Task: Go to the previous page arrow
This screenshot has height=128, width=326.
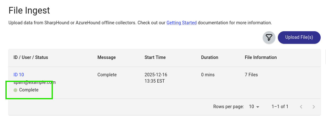Action: pos(301,107)
